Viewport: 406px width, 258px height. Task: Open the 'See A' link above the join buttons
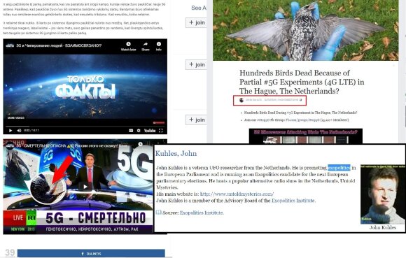tap(199, 8)
